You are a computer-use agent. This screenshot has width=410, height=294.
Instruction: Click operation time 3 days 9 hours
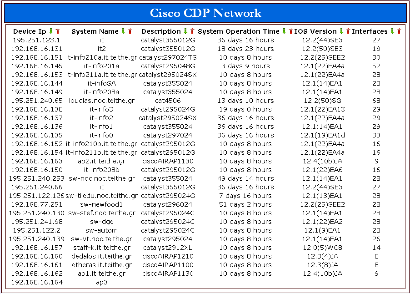tap(245, 66)
